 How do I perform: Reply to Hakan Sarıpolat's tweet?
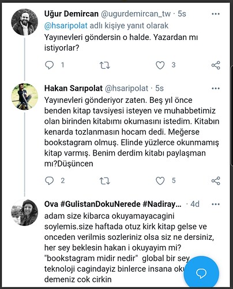[49, 181]
